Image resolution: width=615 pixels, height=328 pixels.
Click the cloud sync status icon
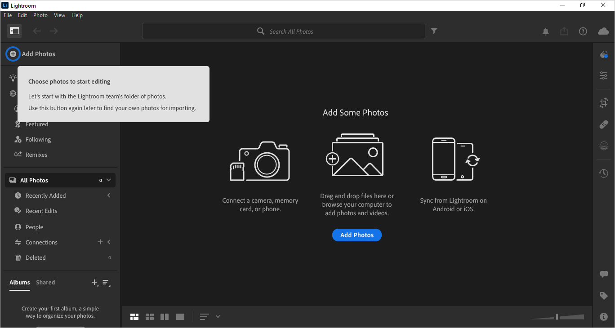(x=603, y=31)
